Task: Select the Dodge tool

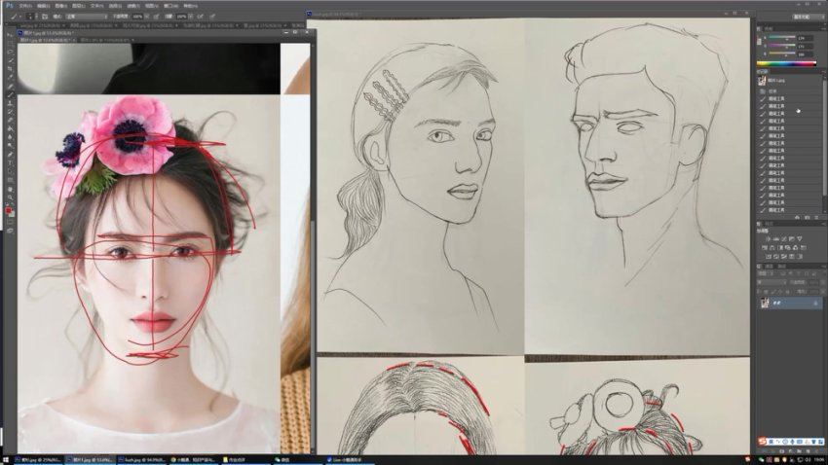Action: pyautogui.click(x=10, y=145)
